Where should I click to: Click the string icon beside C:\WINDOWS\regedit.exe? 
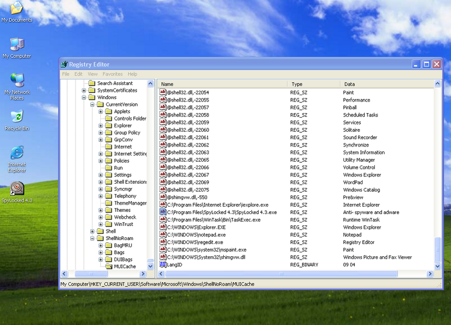[163, 242]
